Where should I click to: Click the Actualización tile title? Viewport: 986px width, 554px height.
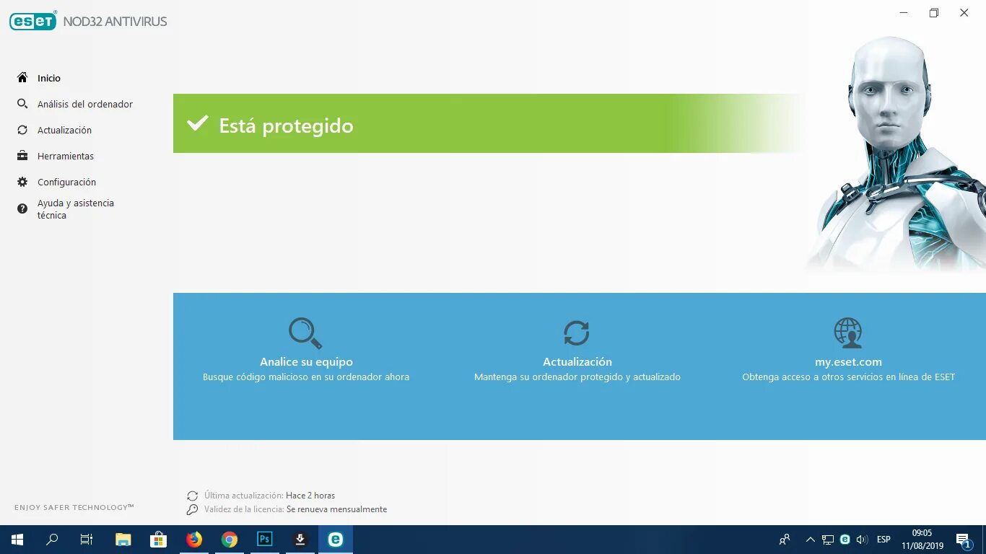click(x=577, y=362)
